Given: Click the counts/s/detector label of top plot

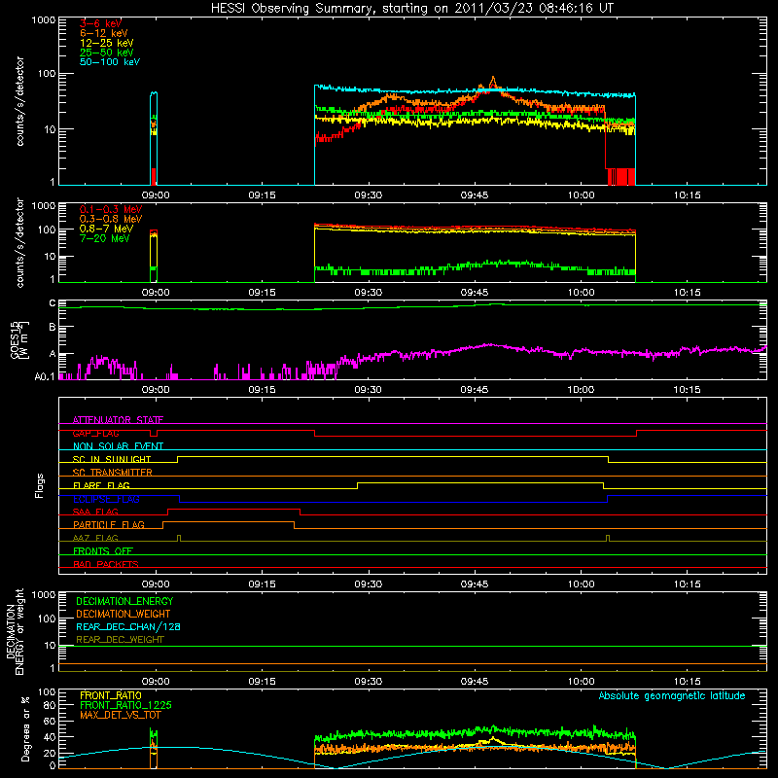Looking at the screenshot, I should click(19, 101).
